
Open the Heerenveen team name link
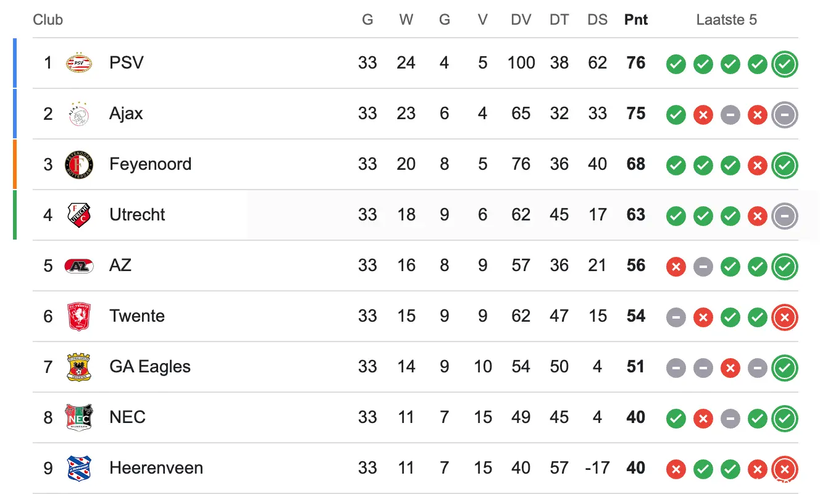[156, 468]
